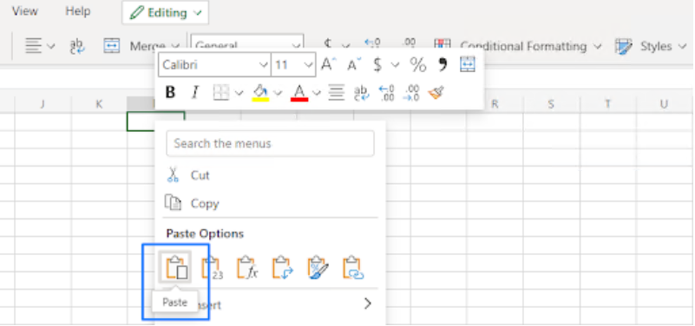Apply percent style in mini toolbar

click(418, 65)
